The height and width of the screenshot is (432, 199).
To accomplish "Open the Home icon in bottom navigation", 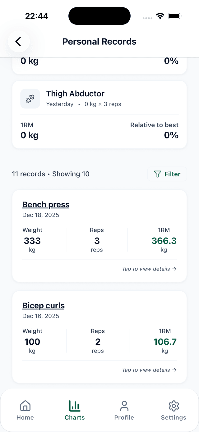I will [x=25, y=406].
